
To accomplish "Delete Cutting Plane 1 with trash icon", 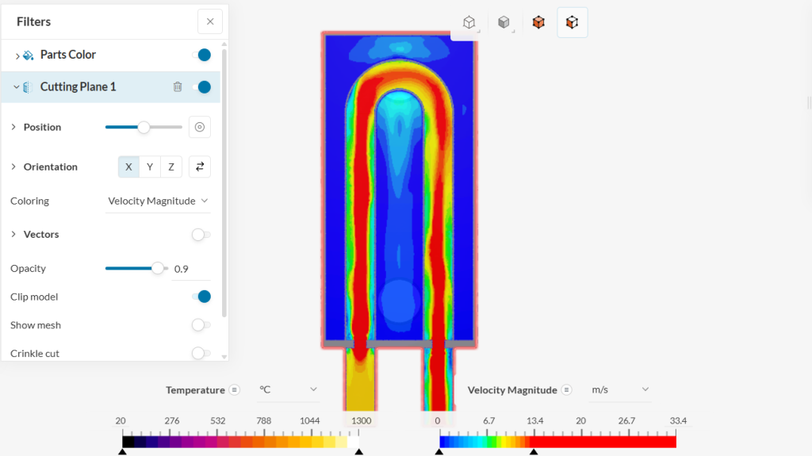I will (178, 87).
